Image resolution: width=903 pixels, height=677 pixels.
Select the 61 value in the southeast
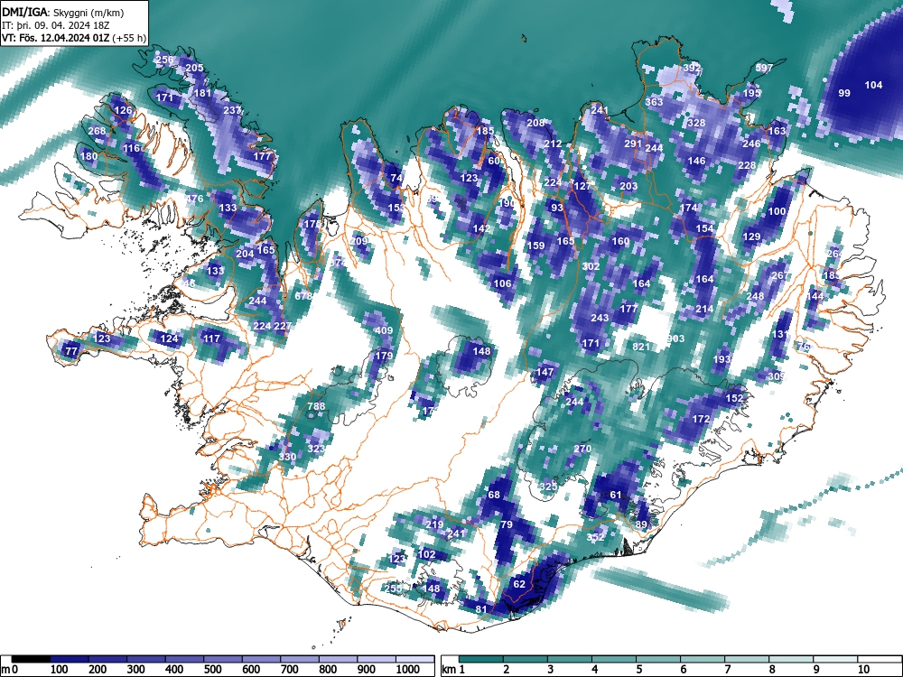616,495
